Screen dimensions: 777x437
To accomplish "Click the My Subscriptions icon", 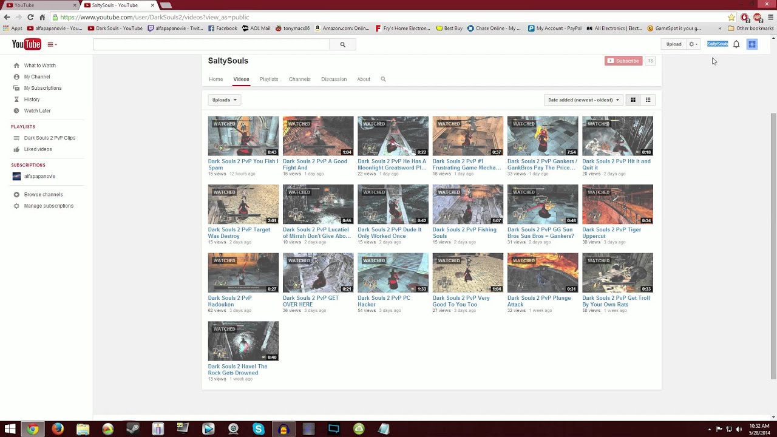I will pos(16,88).
